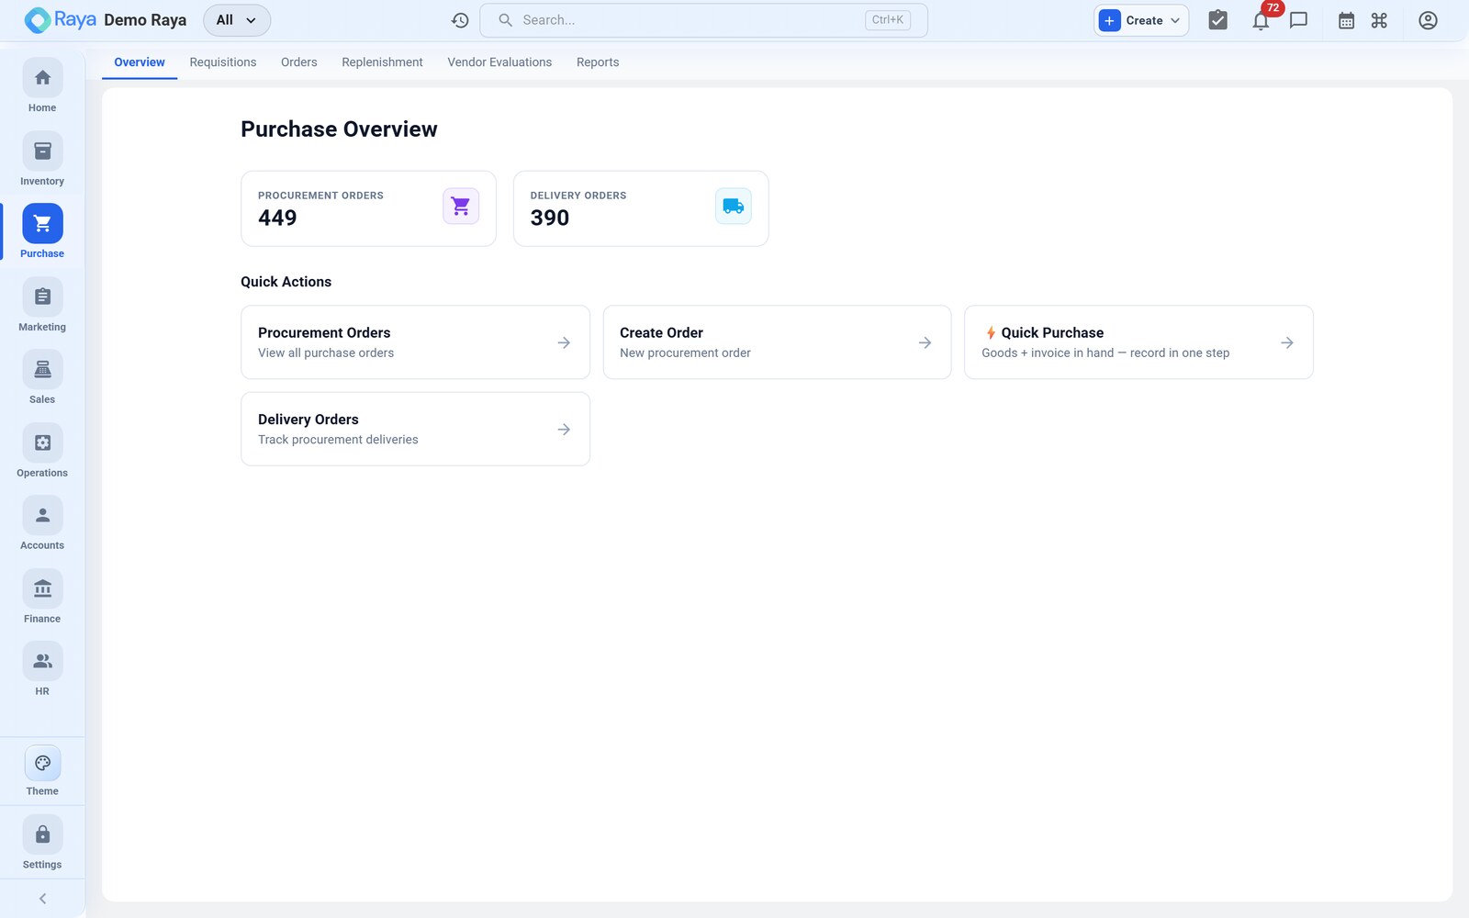Click the blue truck Delivery Orders icon
1469x918 pixels.
pos(734,207)
